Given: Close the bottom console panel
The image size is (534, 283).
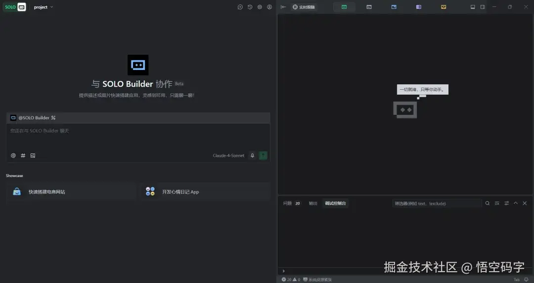Looking at the screenshot, I should pos(525,203).
